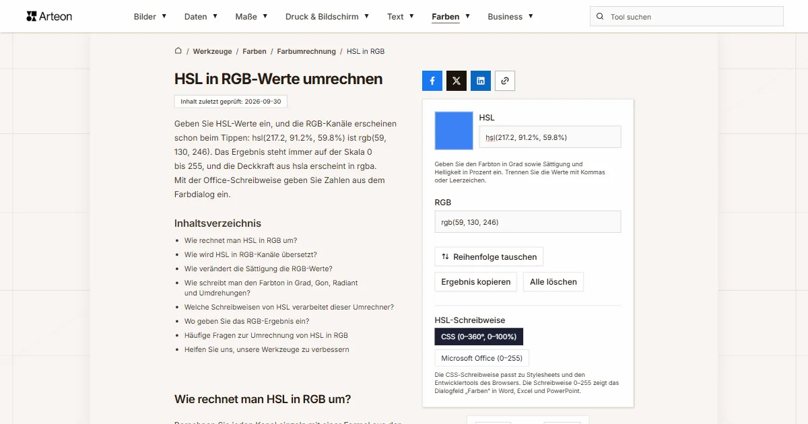
Task: Open the Farben menu
Action: pyautogui.click(x=446, y=17)
